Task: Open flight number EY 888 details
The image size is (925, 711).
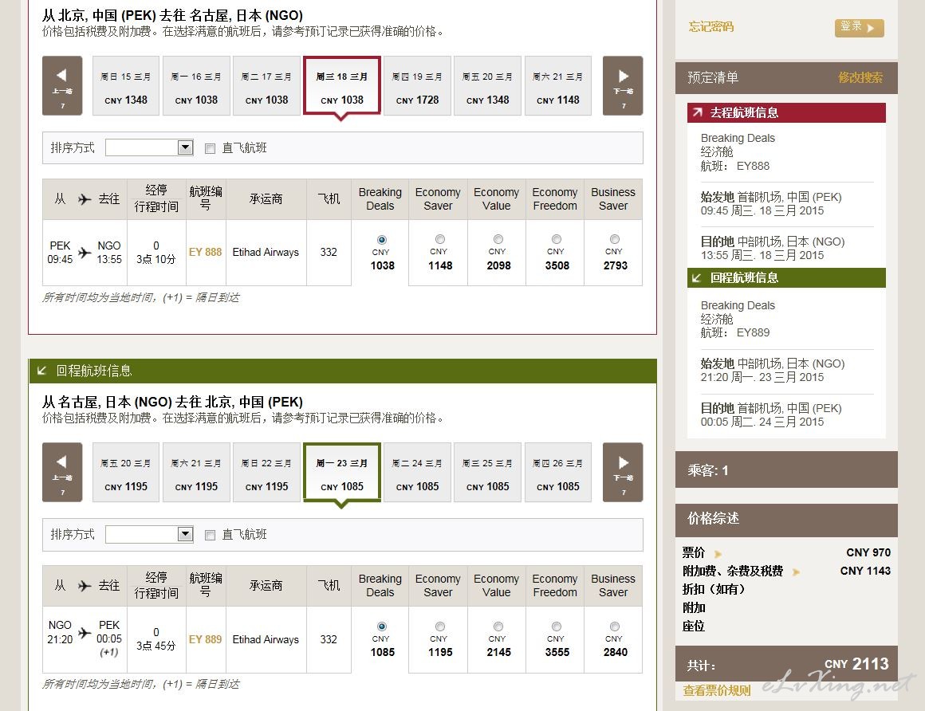Action: (x=205, y=252)
